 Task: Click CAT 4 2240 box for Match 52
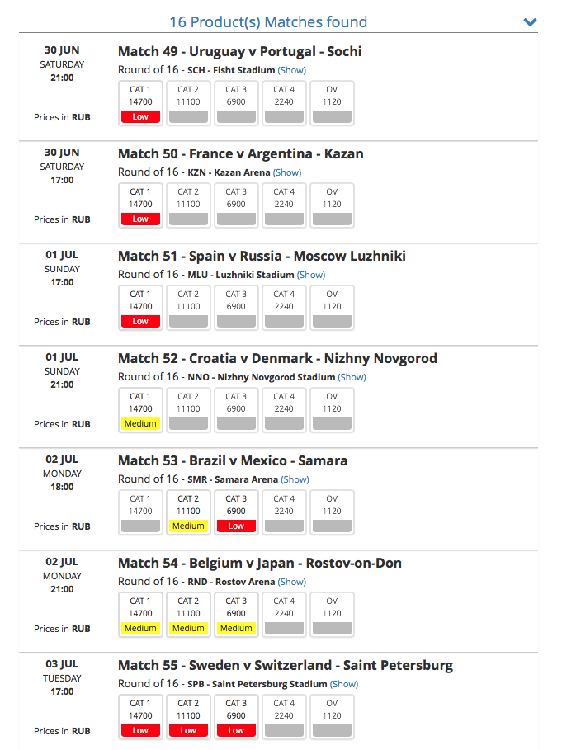tap(284, 410)
